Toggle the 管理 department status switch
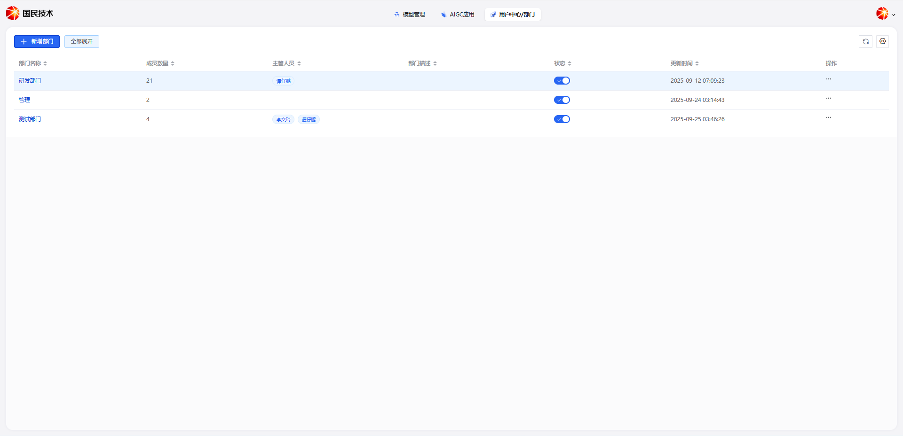 click(x=562, y=100)
